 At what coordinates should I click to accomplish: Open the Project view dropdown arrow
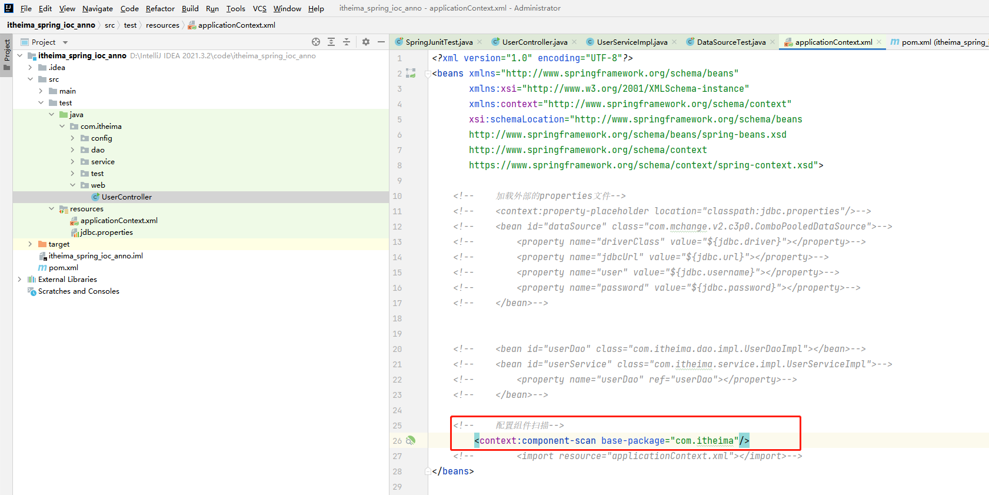click(65, 42)
